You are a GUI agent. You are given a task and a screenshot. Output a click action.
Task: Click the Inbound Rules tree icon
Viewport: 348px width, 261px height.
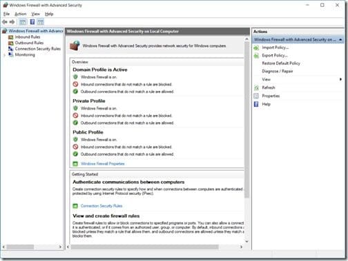(x=11, y=37)
